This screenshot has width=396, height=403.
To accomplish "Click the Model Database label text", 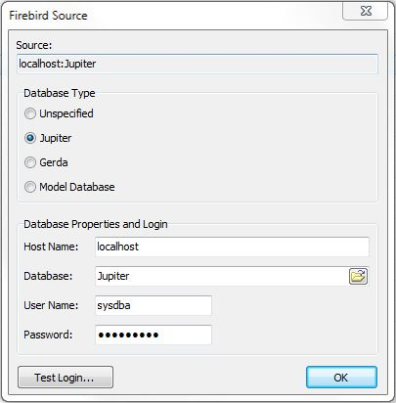I will click(77, 187).
